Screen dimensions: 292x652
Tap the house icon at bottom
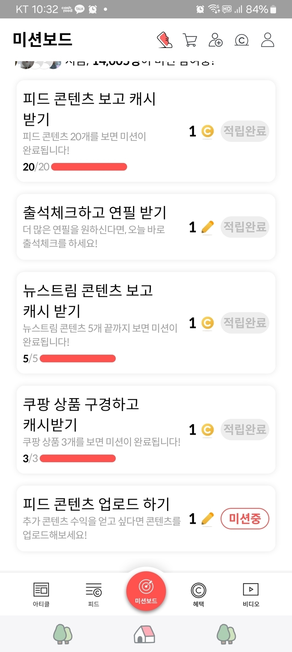point(144,634)
